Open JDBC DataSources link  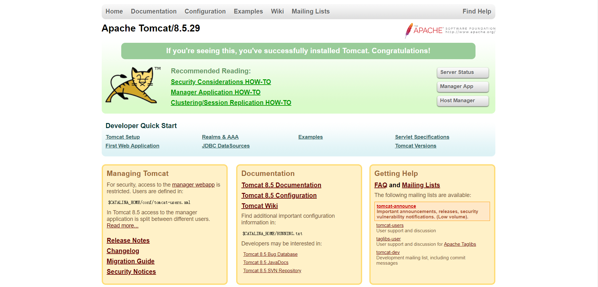click(x=225, y=146)
